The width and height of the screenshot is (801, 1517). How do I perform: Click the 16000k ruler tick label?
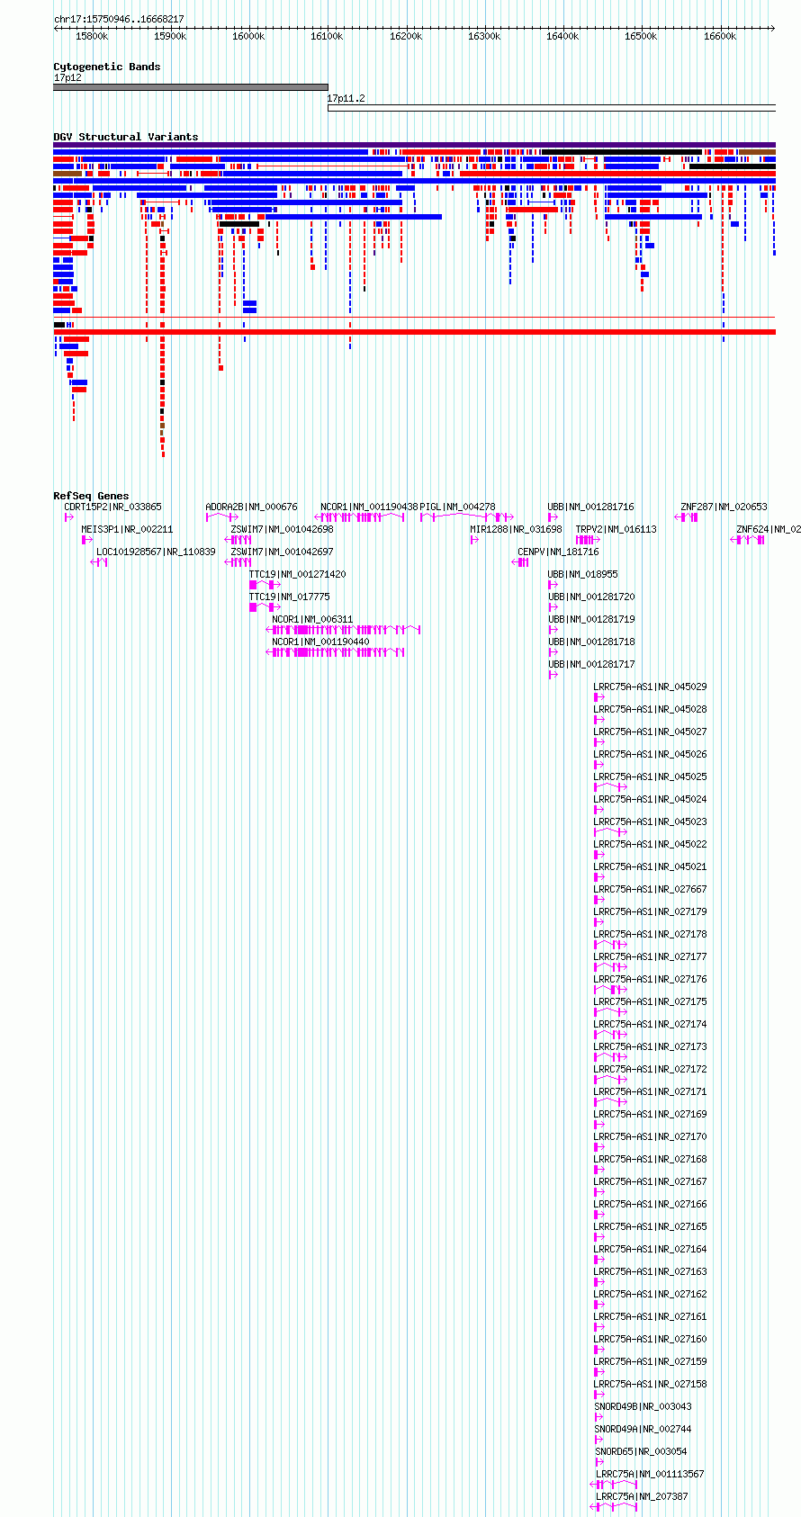tap(248, 36)
